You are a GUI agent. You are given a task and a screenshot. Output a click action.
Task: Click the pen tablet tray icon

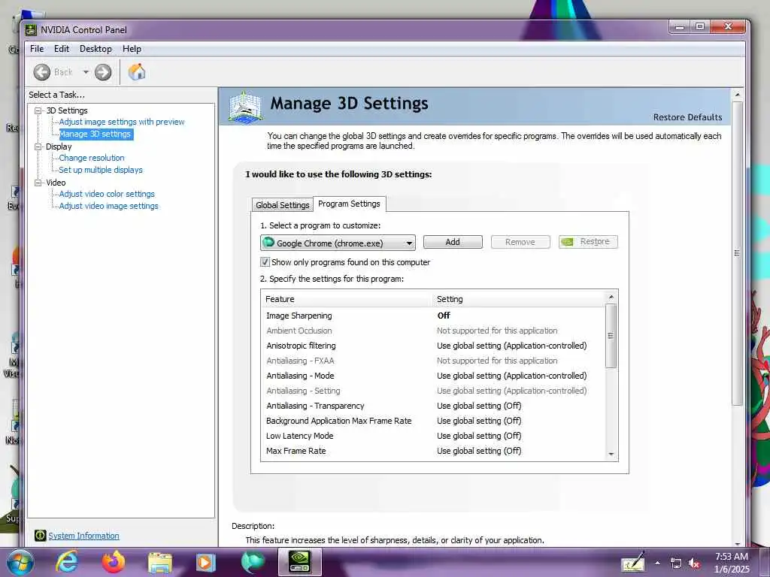click(633, 563)
